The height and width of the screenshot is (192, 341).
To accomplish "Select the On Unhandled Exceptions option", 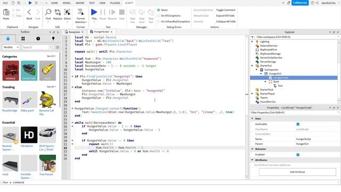I will 159,21.
